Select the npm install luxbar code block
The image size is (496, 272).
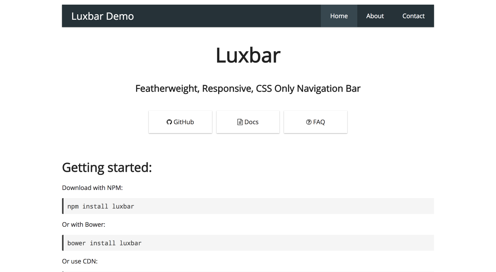point(248,206)
